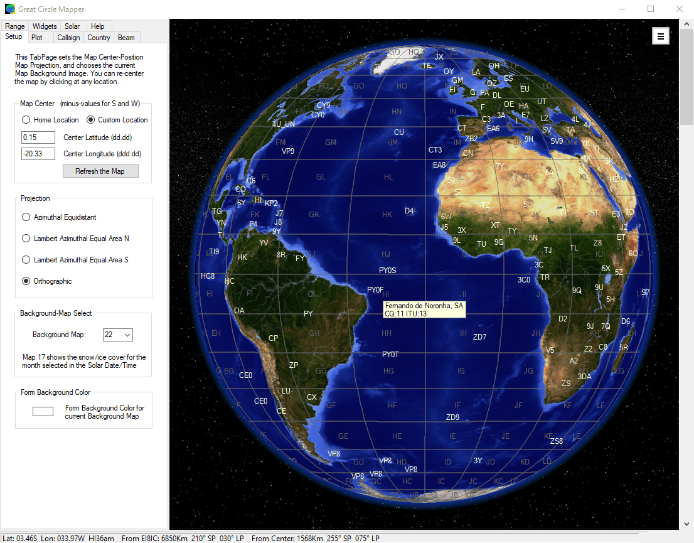694x543 pixels.
Task: Select the Custom Location radio button
Action: pyautogui.click(x=90, y=119)
